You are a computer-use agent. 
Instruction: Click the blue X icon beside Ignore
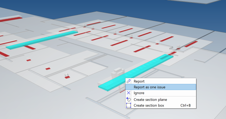(x=128, y=93)
